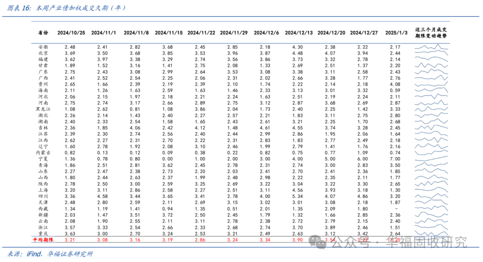This screenshot has height=262, width=483.
Task: Click the rising trend sparkline for 宁夏
Action: [x=431, y=159]
